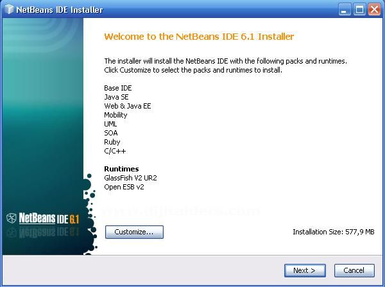Select the 'Java SE' pack text
385x287 pixels.
click(x=116, y=97)
